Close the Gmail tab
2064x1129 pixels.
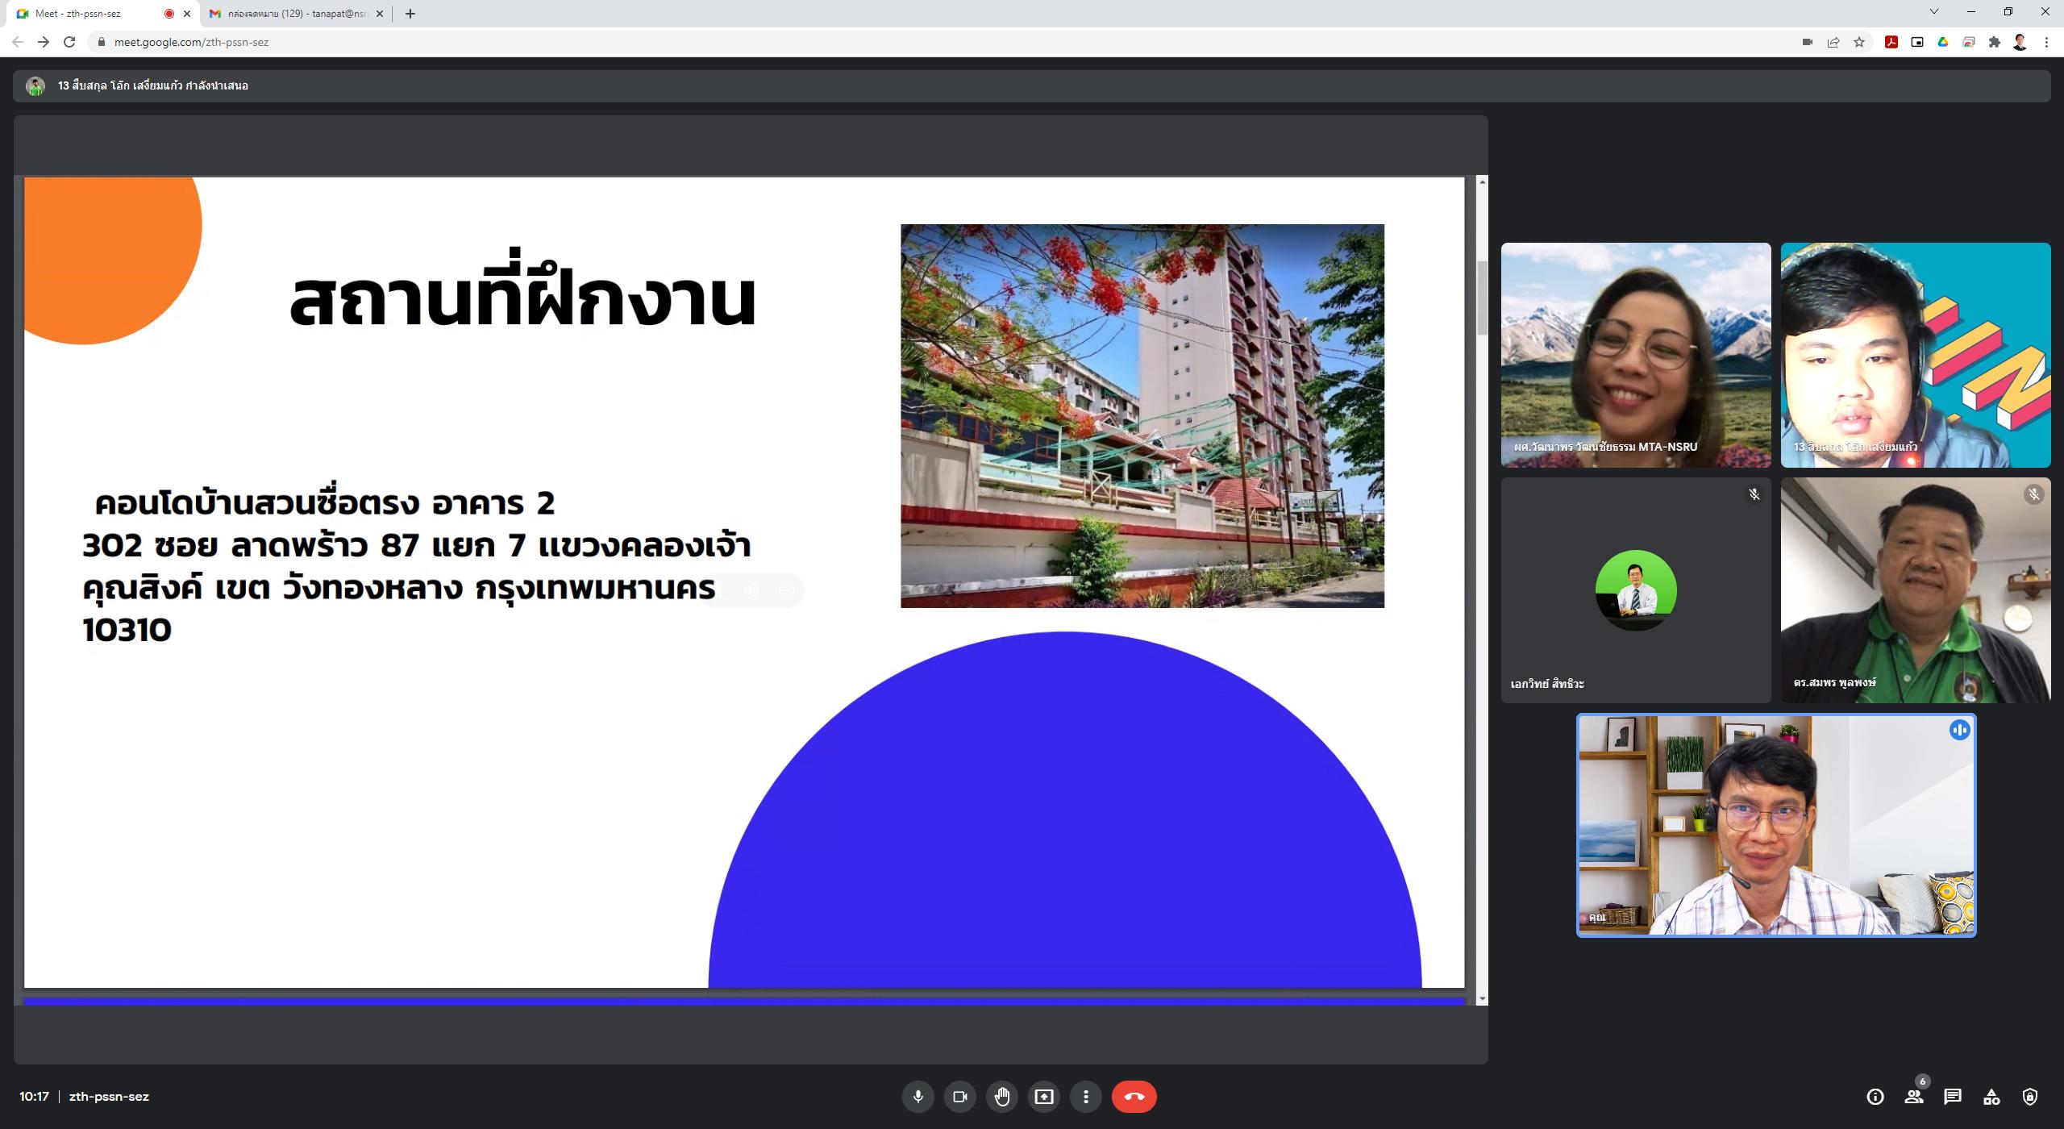(x=380, y=14)
